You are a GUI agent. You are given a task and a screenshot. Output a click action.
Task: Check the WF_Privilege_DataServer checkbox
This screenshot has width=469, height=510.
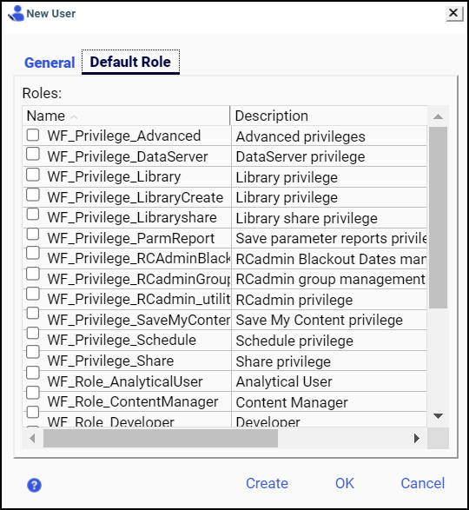33,154
